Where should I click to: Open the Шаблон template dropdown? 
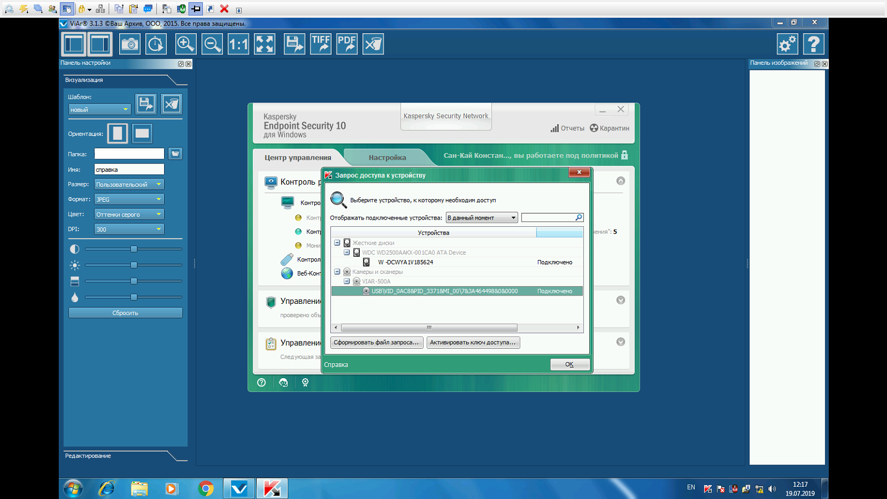(x=100, y=110)
